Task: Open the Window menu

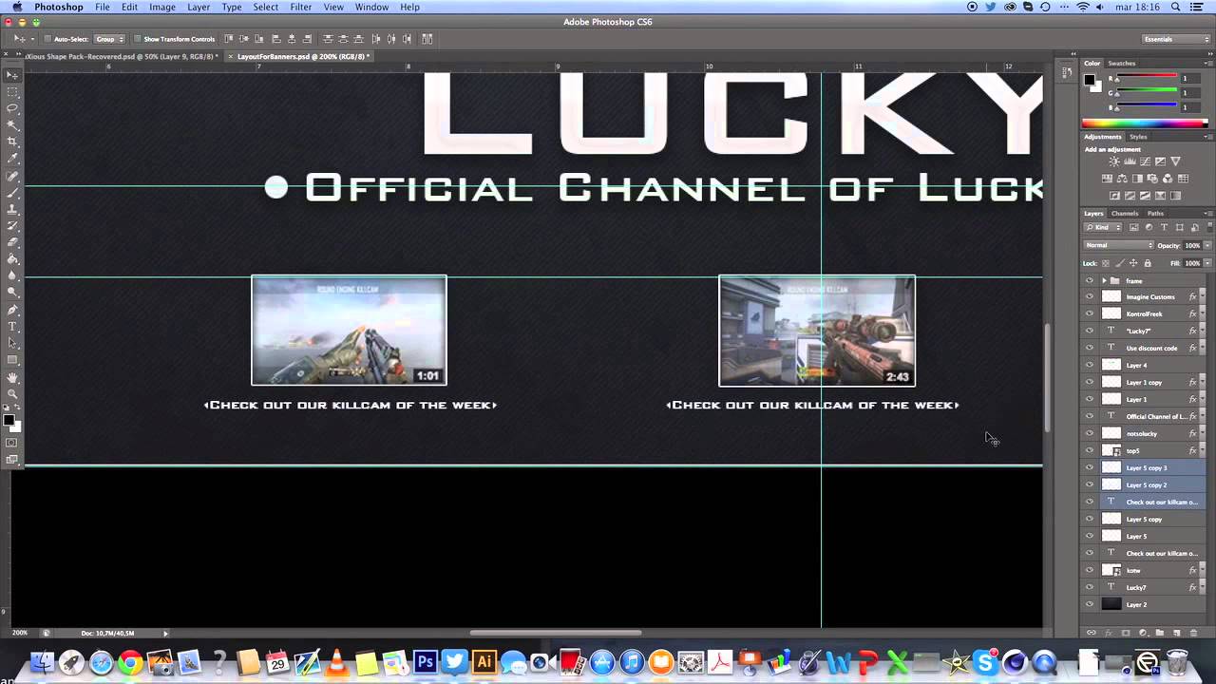Action: (371, 7)
